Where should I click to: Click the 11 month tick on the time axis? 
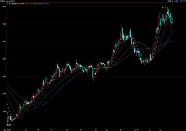point(107,130)
